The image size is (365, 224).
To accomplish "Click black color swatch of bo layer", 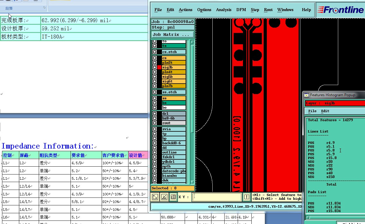I will (x=159, y=107).
